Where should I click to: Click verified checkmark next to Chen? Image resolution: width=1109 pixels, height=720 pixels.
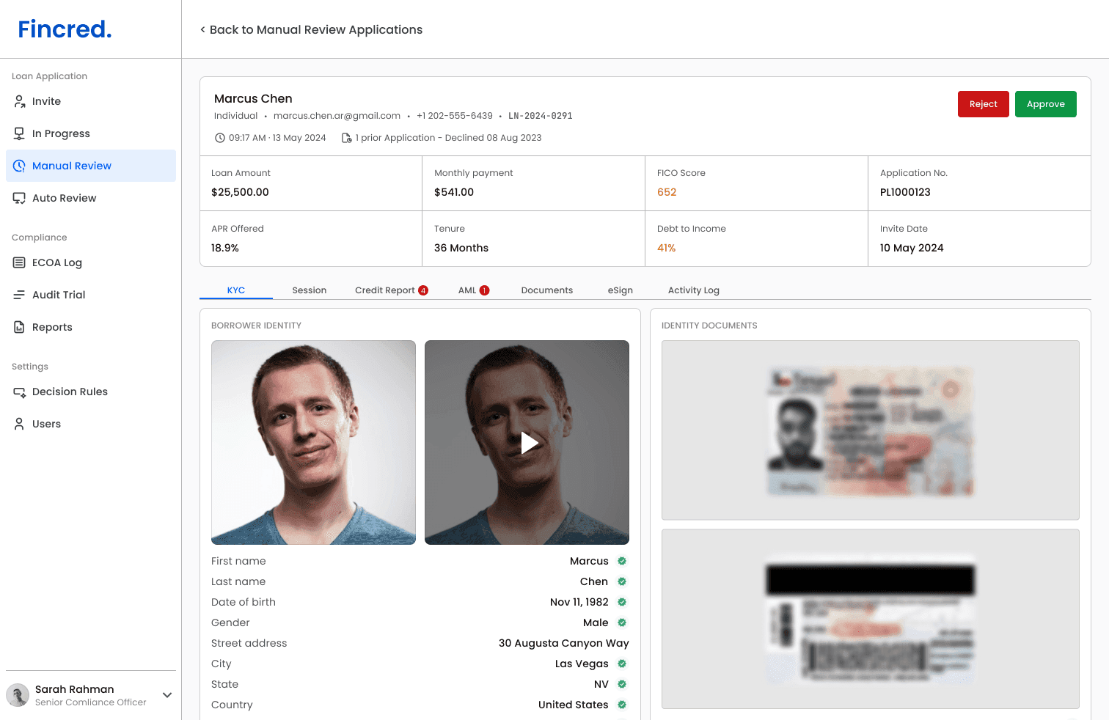622,581
